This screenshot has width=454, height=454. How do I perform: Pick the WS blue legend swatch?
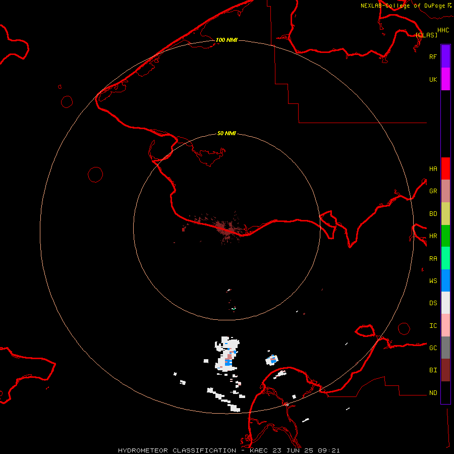445,280
